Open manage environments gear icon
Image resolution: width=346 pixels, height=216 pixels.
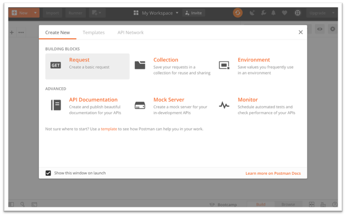333,29
